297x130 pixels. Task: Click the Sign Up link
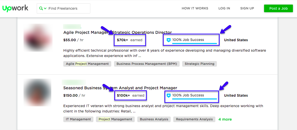click(x=247, y=8)
